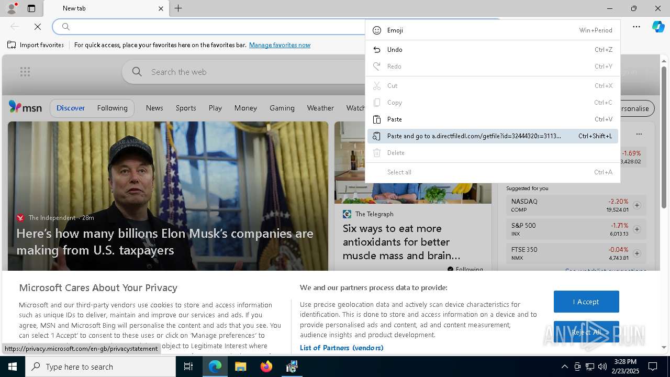The height and width of the screenshot is (377, 670).
Task: Select Paste and go to a.directfiledl.com
Action: pyautogui.click(x=493, y=136)
